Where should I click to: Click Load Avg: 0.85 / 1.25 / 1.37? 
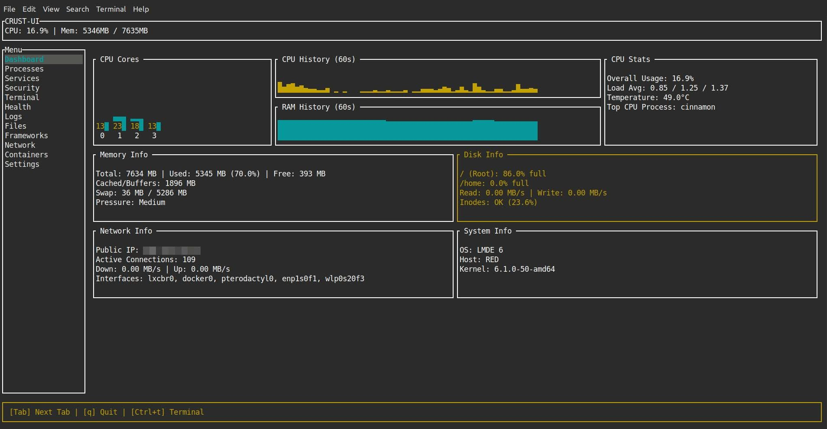coord(668,88)
